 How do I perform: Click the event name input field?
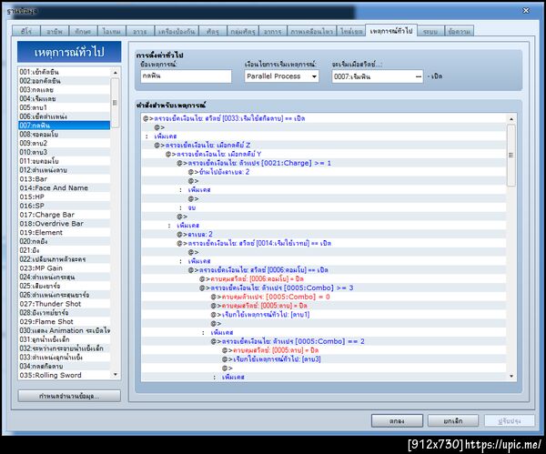pos(186,76)
